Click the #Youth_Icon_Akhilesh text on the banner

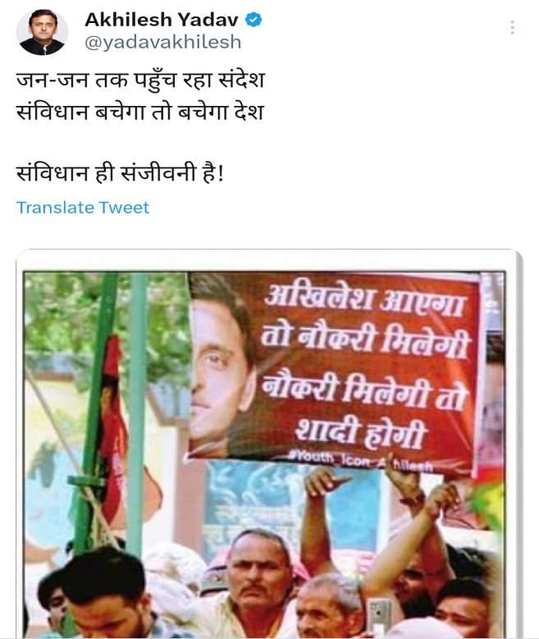pos(360,460)
